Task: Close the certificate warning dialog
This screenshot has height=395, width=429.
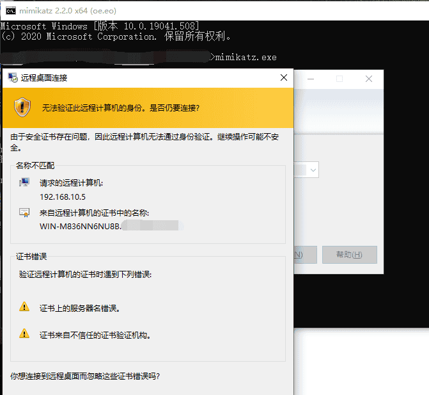Action: click(x=284, y=78)
